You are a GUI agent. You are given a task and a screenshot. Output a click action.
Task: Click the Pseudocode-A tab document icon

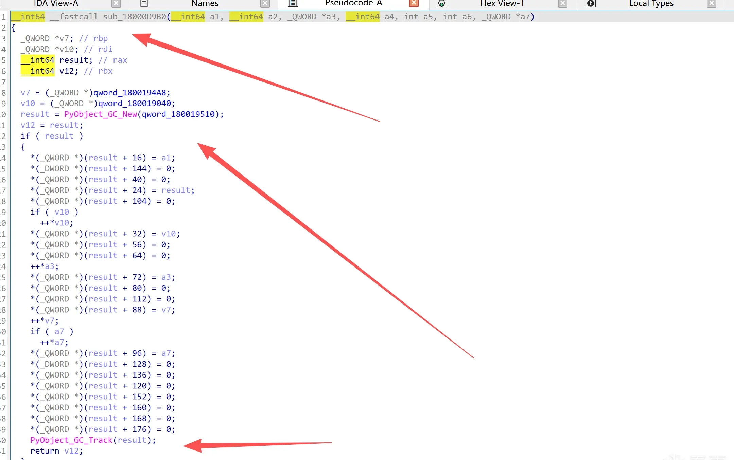tap(293, 3)
